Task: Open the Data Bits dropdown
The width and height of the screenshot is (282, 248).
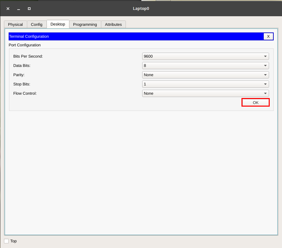Action: pyautogui.click(x=205, y=66)
